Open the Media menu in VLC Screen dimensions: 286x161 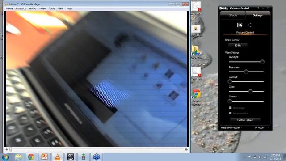coord(9,8)
